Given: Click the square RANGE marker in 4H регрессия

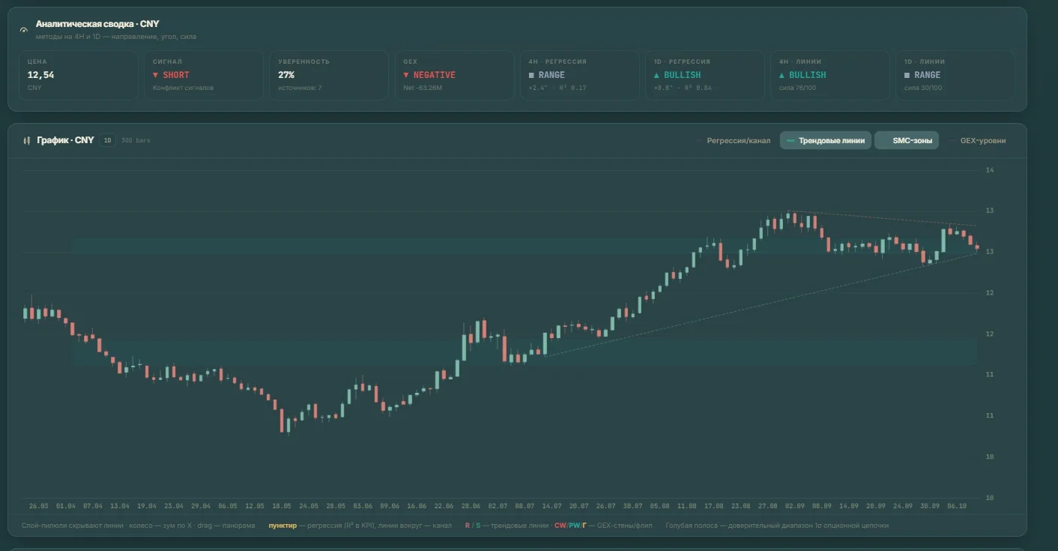Looking at the screenshot, I should coord(531,75).
